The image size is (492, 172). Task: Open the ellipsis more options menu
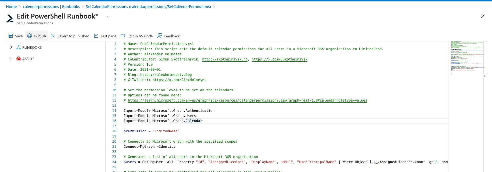point(107,16)
